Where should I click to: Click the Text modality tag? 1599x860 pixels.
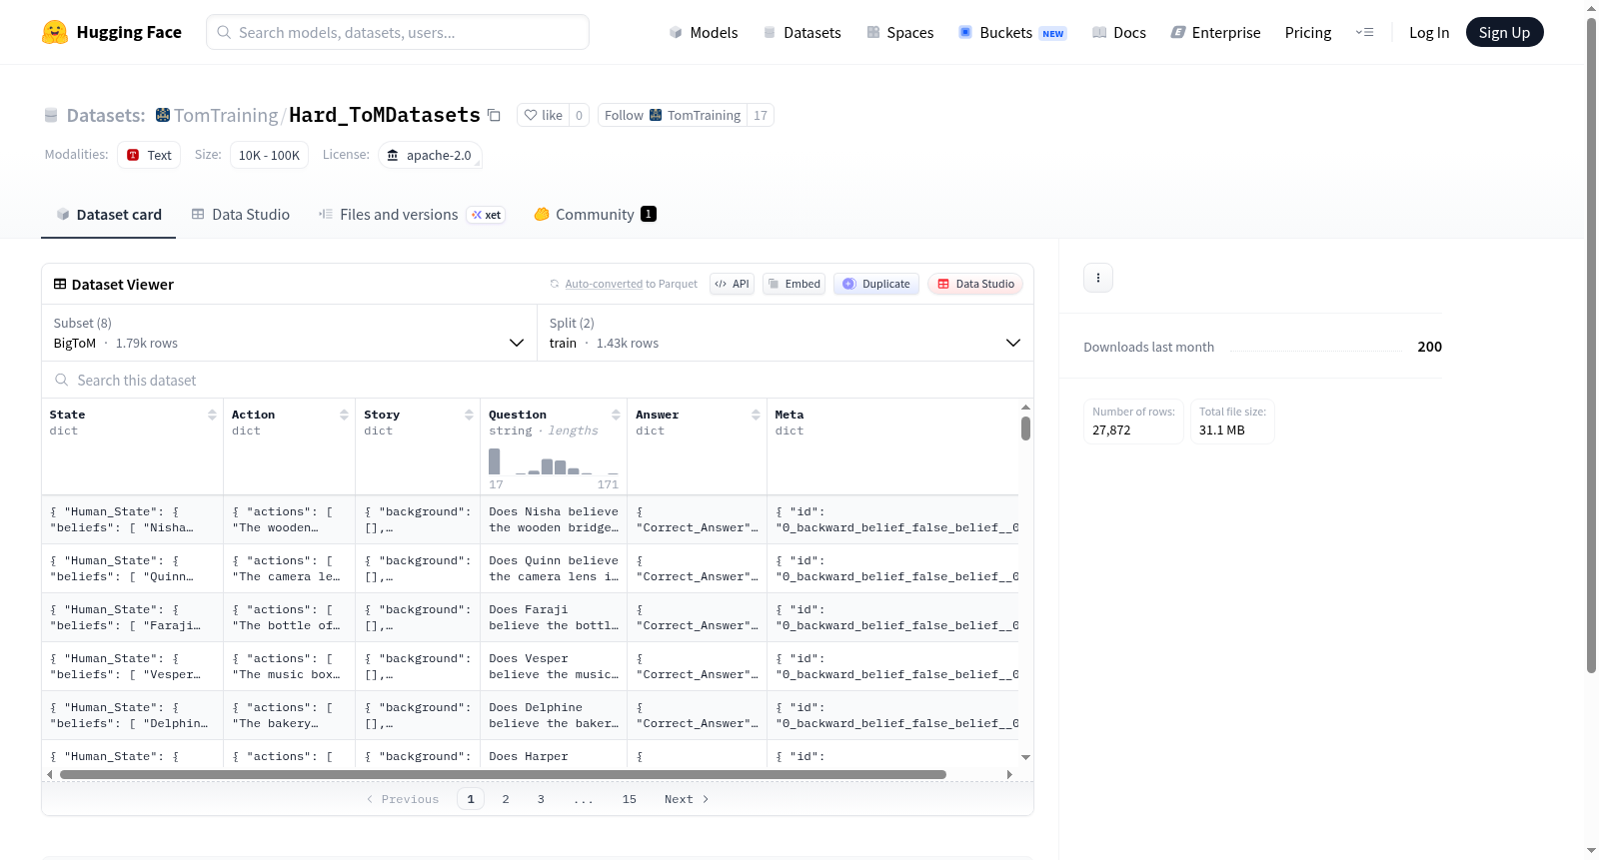pyautogui.click(x=149, y=155)
